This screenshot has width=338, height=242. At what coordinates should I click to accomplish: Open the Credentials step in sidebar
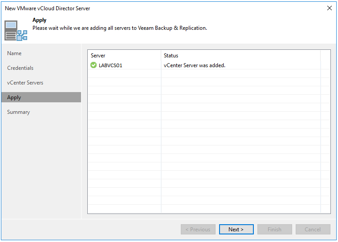20,68
